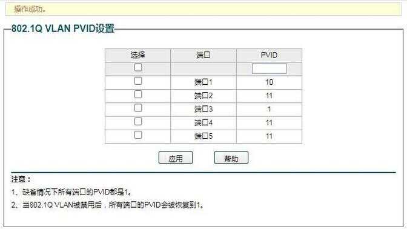Viewport: 407px width, 229px height.
Task: Click the 端口 column header
Action: point(203,55)
